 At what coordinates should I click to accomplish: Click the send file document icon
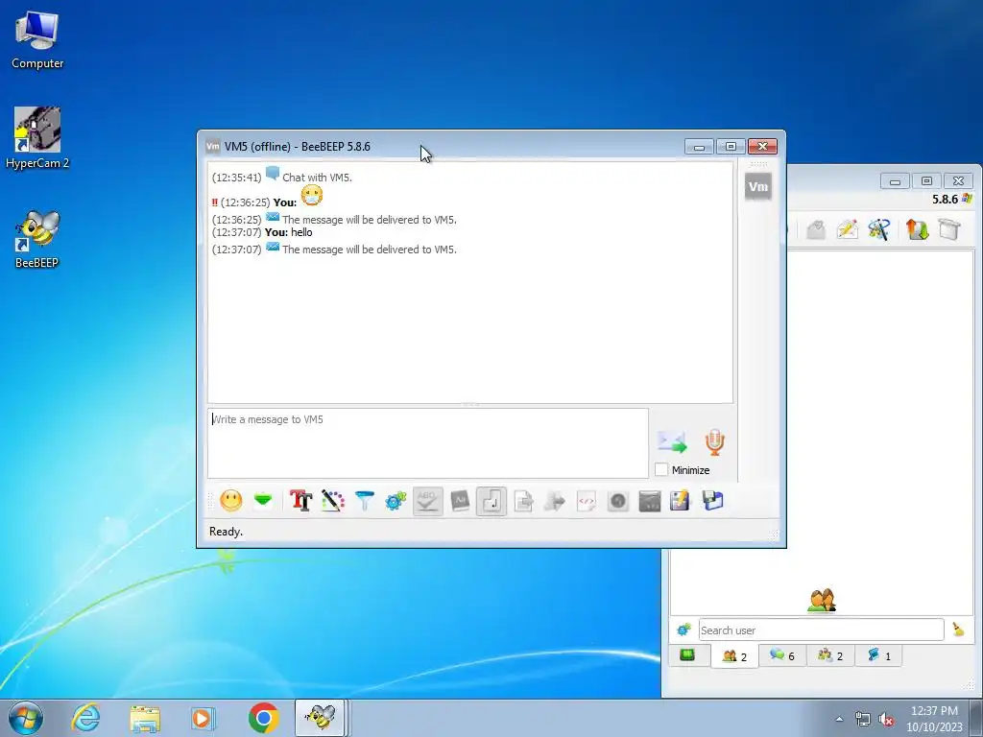(x=523, y=501)
